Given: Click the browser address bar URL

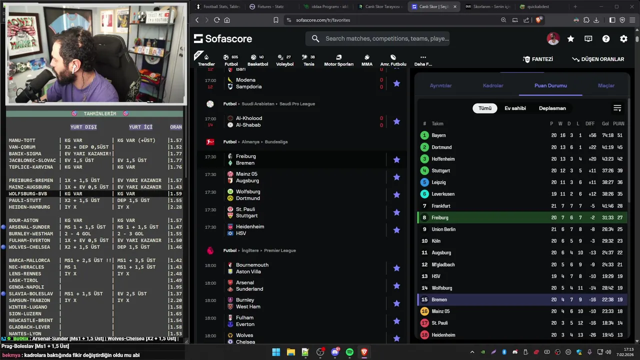Looking at the screenshot, I should 323,20.
